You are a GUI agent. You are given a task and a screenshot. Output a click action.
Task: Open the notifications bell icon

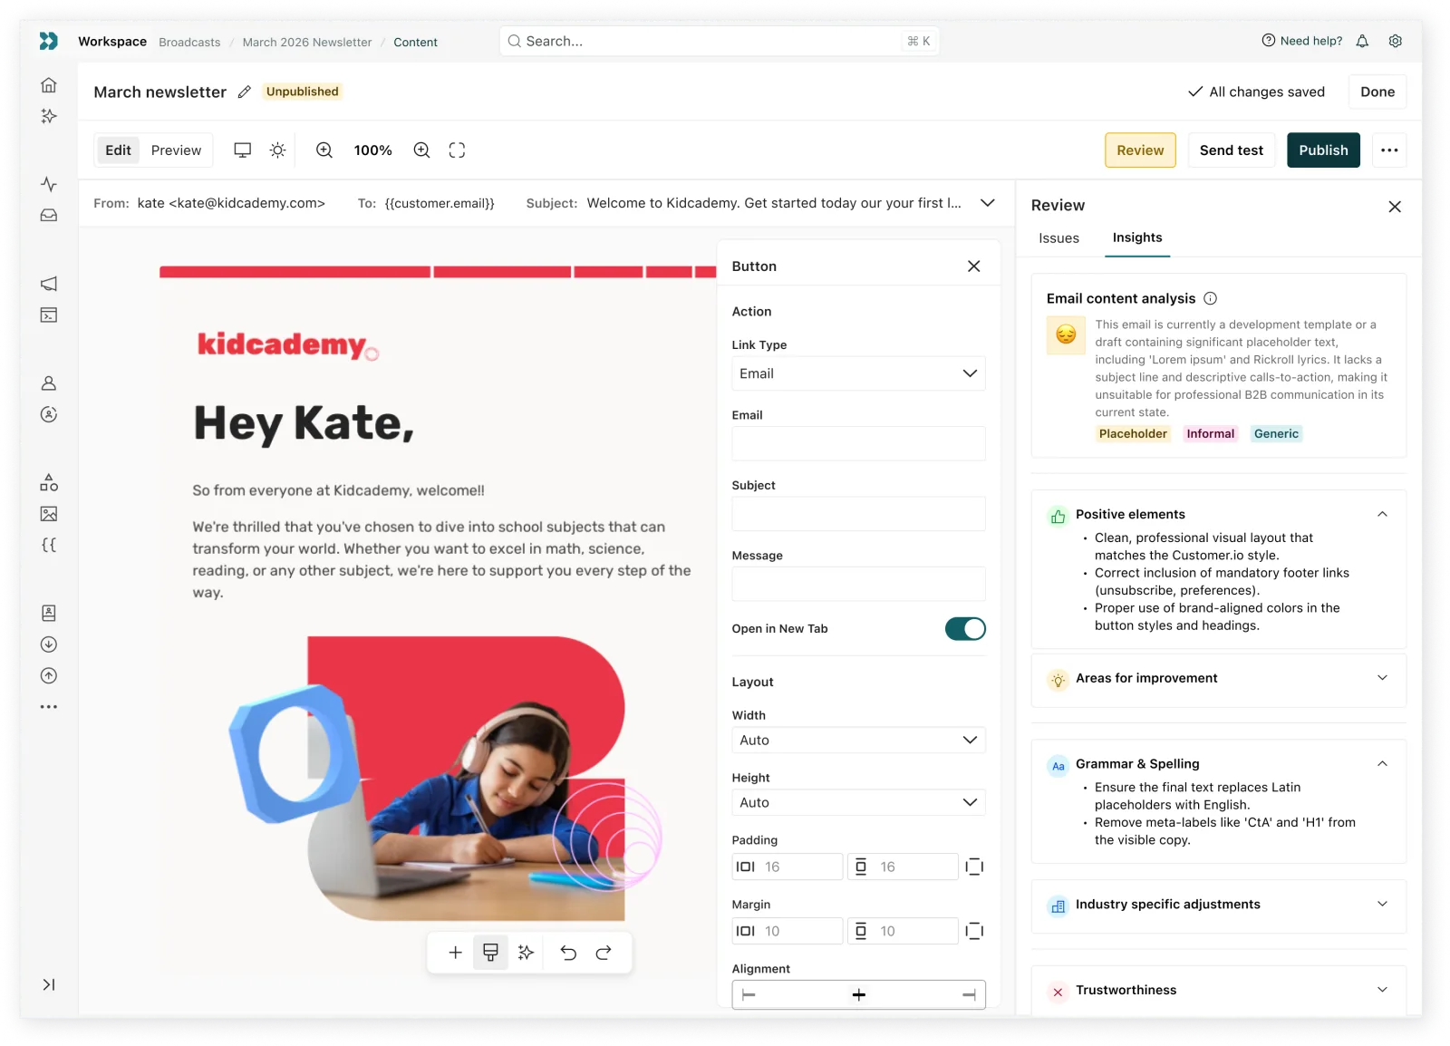[x=1362, y=41]
